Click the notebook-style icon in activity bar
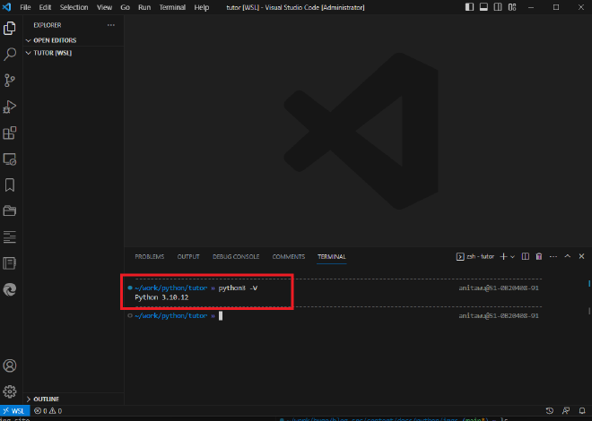 click(10, 263)
